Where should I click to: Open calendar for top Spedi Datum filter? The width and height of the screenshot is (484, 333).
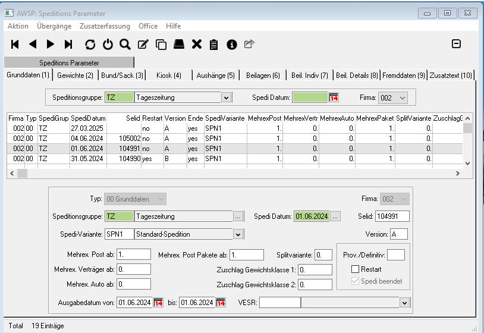click(x=334, y=98)
